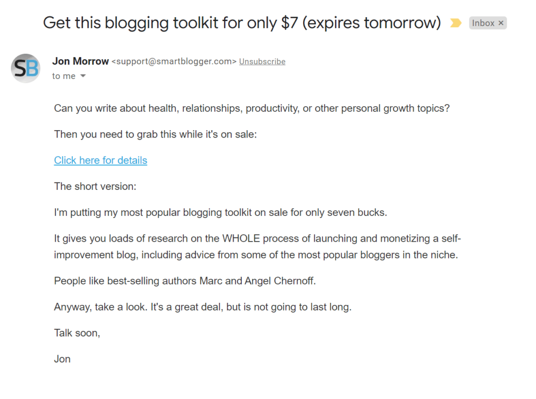536x399 pixels.
Task: Click the gray Inbox label background
Action: click(x=483, y=22)
